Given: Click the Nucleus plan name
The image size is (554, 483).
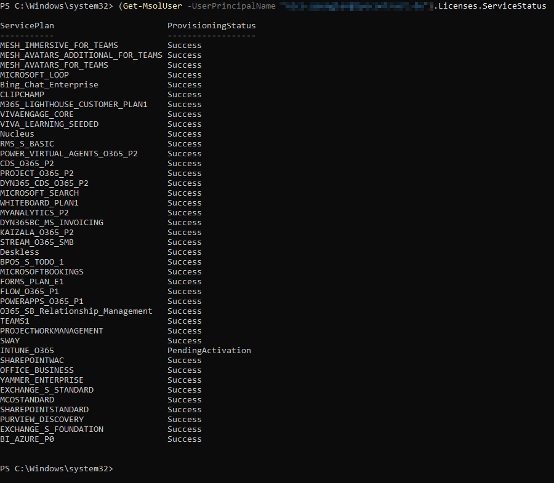Looking at the screenshot, I should click(x=17, y=134).
